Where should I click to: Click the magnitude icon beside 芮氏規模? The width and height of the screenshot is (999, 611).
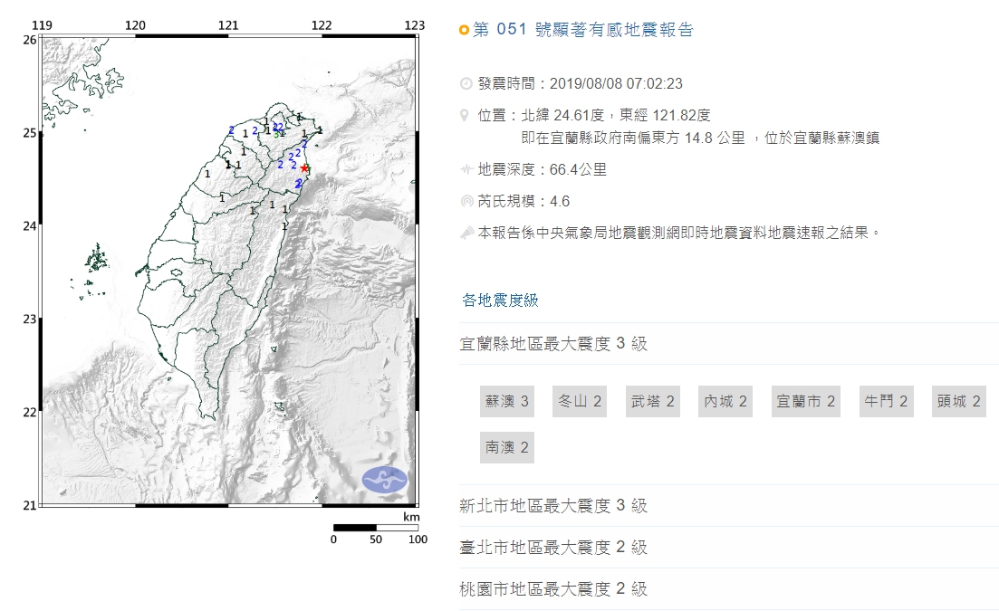[466, 201]
